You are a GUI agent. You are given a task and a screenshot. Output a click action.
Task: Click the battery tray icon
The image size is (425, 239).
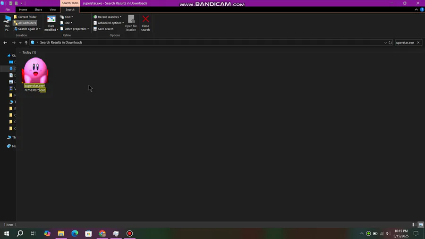(375, 234)
